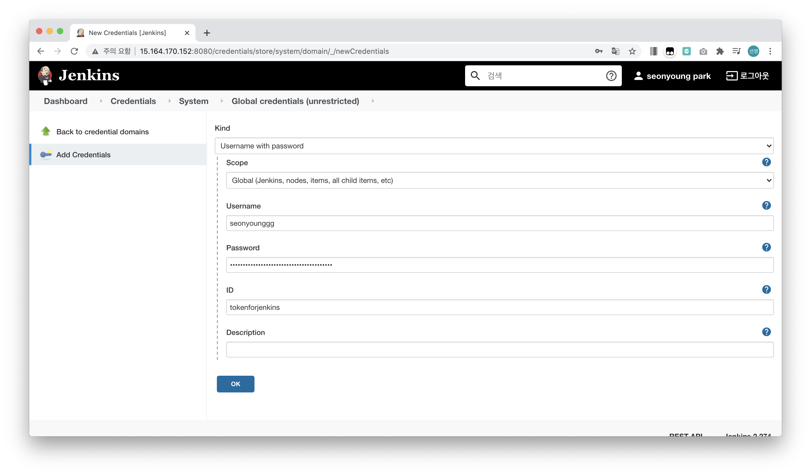Go to Dashboard breadcrumb
811x475 pixels.
point(66,101)
